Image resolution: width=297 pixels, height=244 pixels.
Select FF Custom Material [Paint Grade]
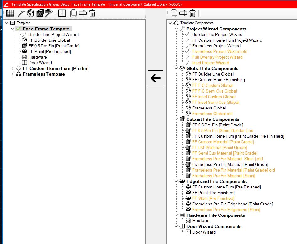point(223,142)
